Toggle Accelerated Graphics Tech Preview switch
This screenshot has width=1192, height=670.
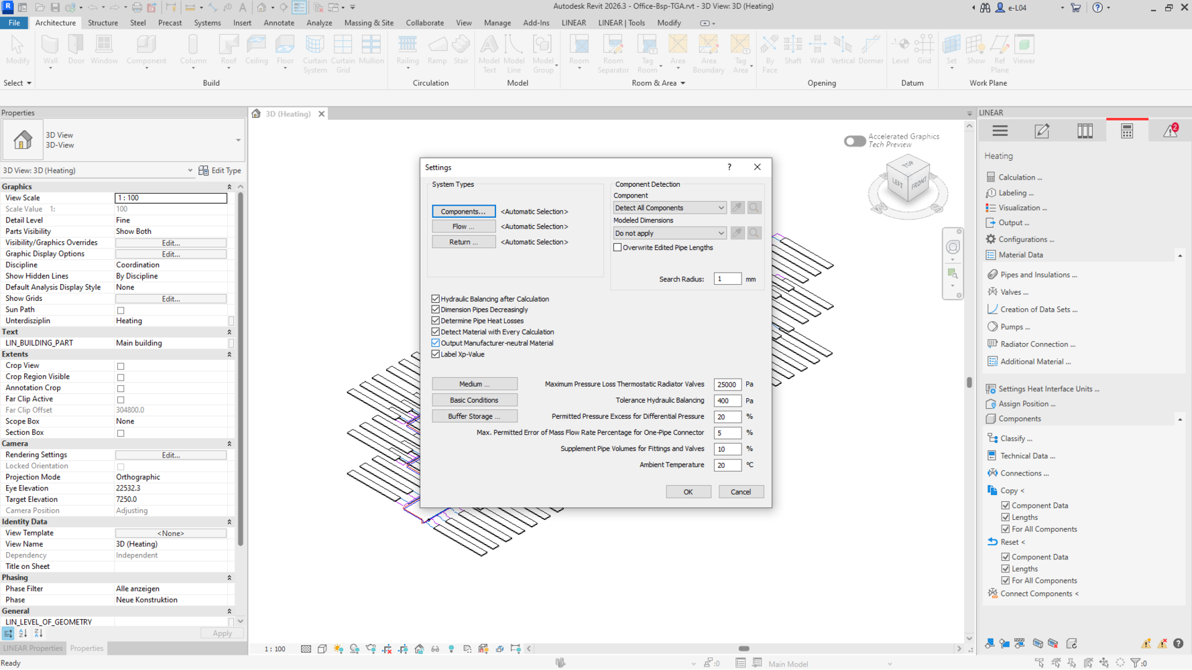pyautogui.click(x=854, y=141)
